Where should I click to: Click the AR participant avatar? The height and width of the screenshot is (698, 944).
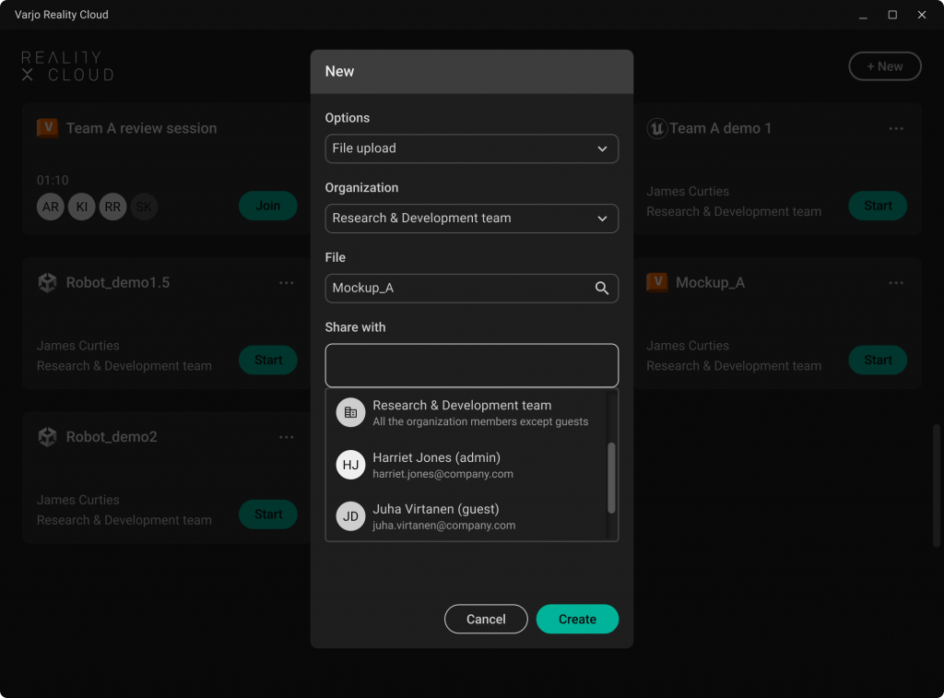click(x=51, y=207)
